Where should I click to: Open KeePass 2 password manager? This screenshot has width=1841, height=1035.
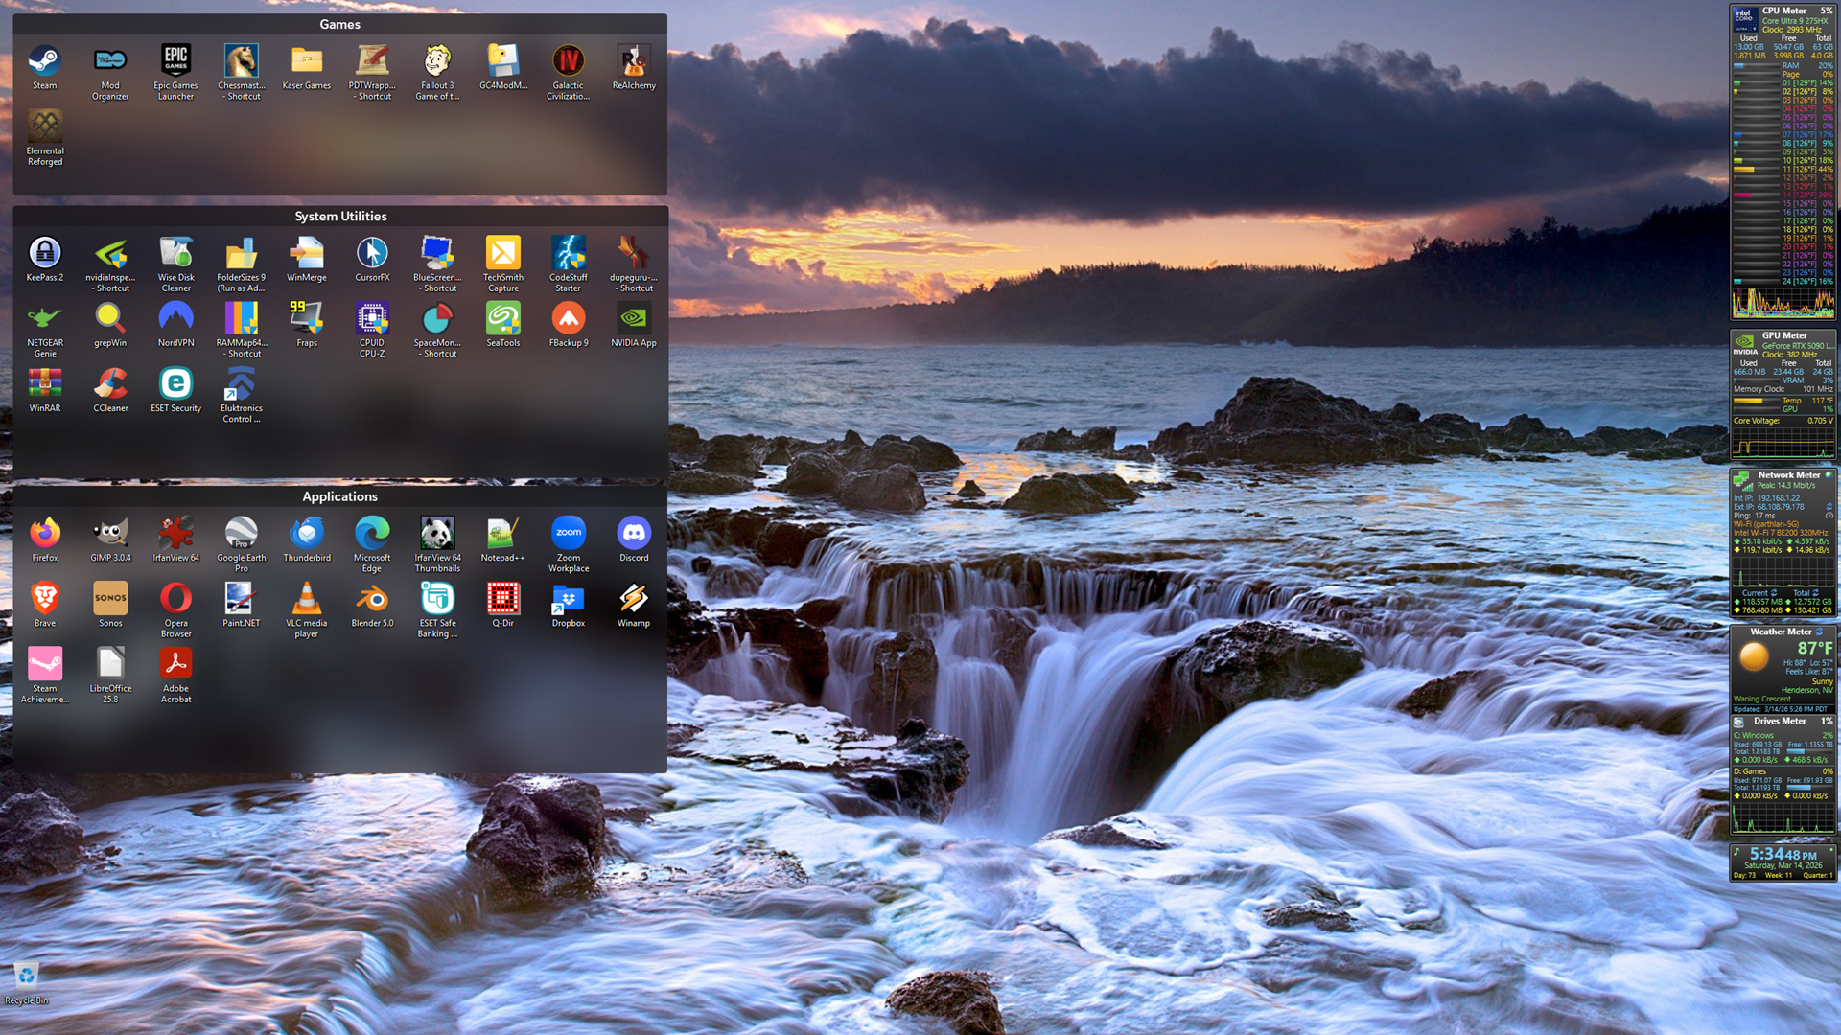44,255
